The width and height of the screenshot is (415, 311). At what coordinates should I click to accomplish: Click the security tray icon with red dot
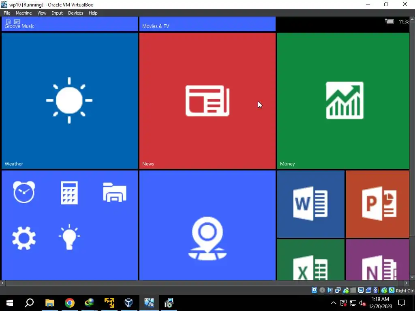click(x=343, y=303)
